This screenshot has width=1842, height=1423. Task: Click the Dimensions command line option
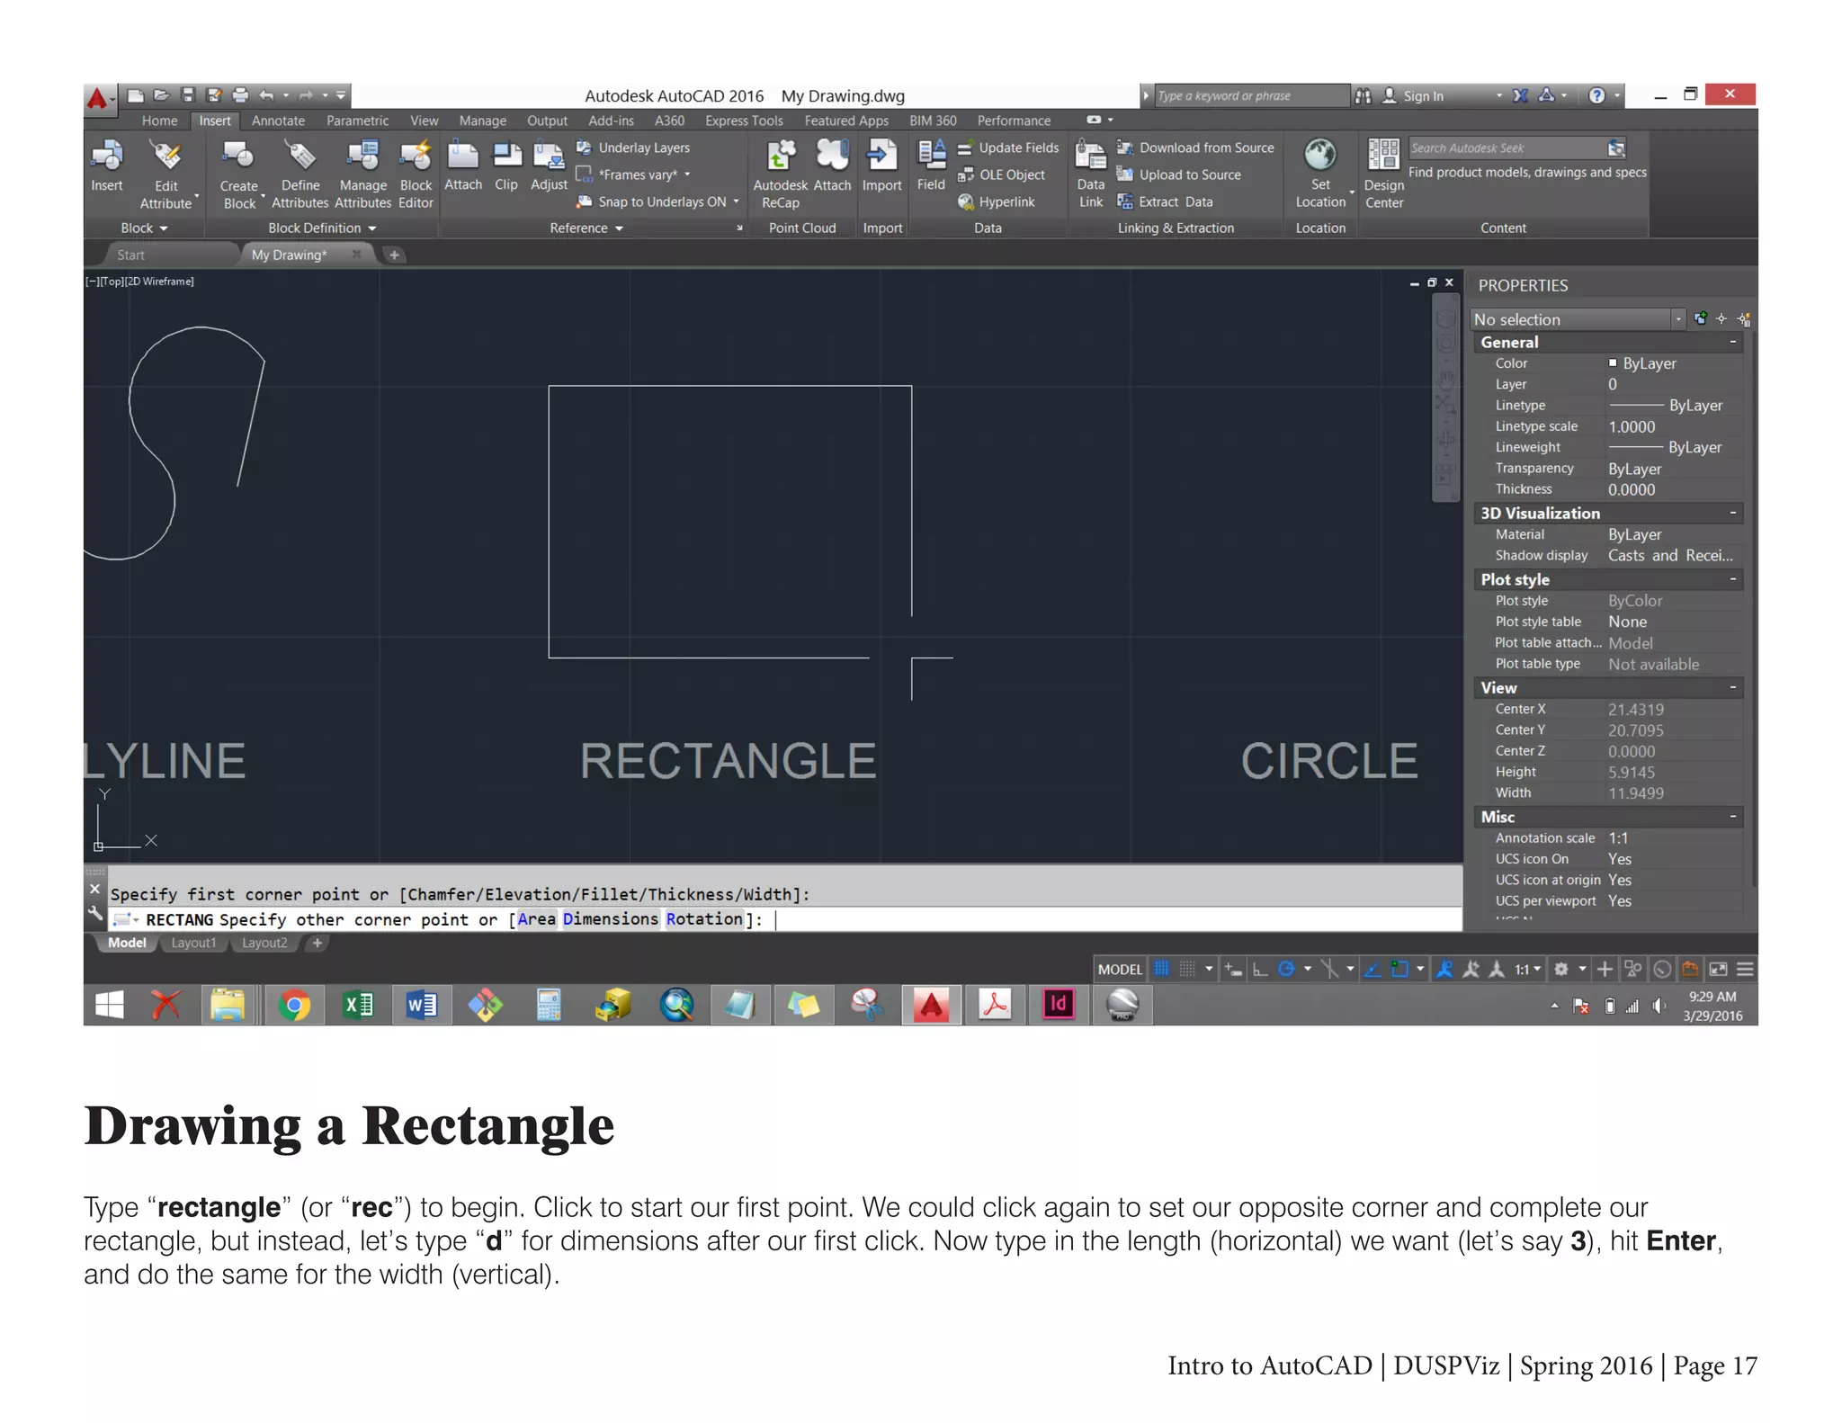pos(610,918)
